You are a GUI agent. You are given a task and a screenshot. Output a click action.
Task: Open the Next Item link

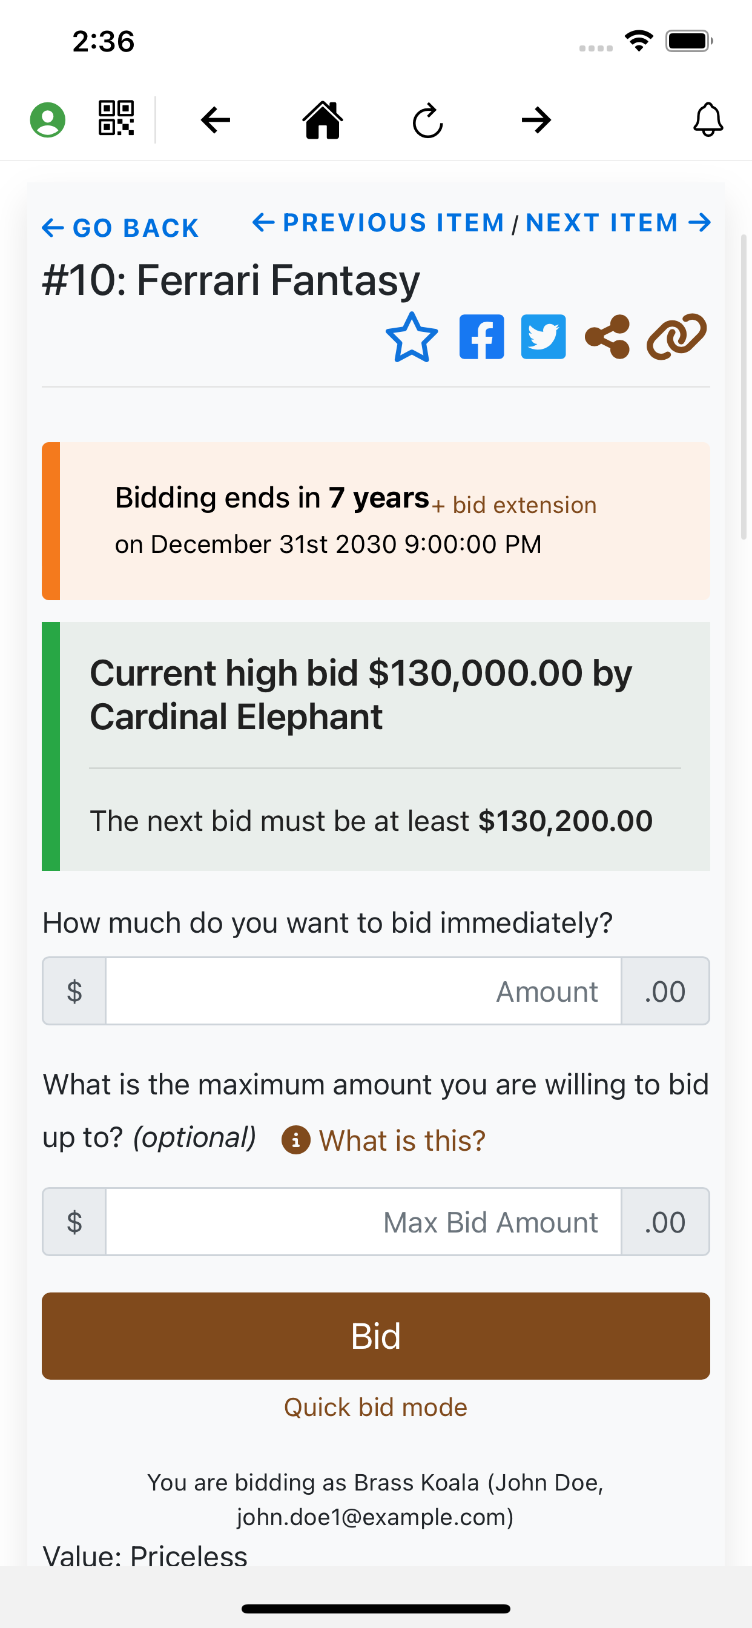pos(619,223)
